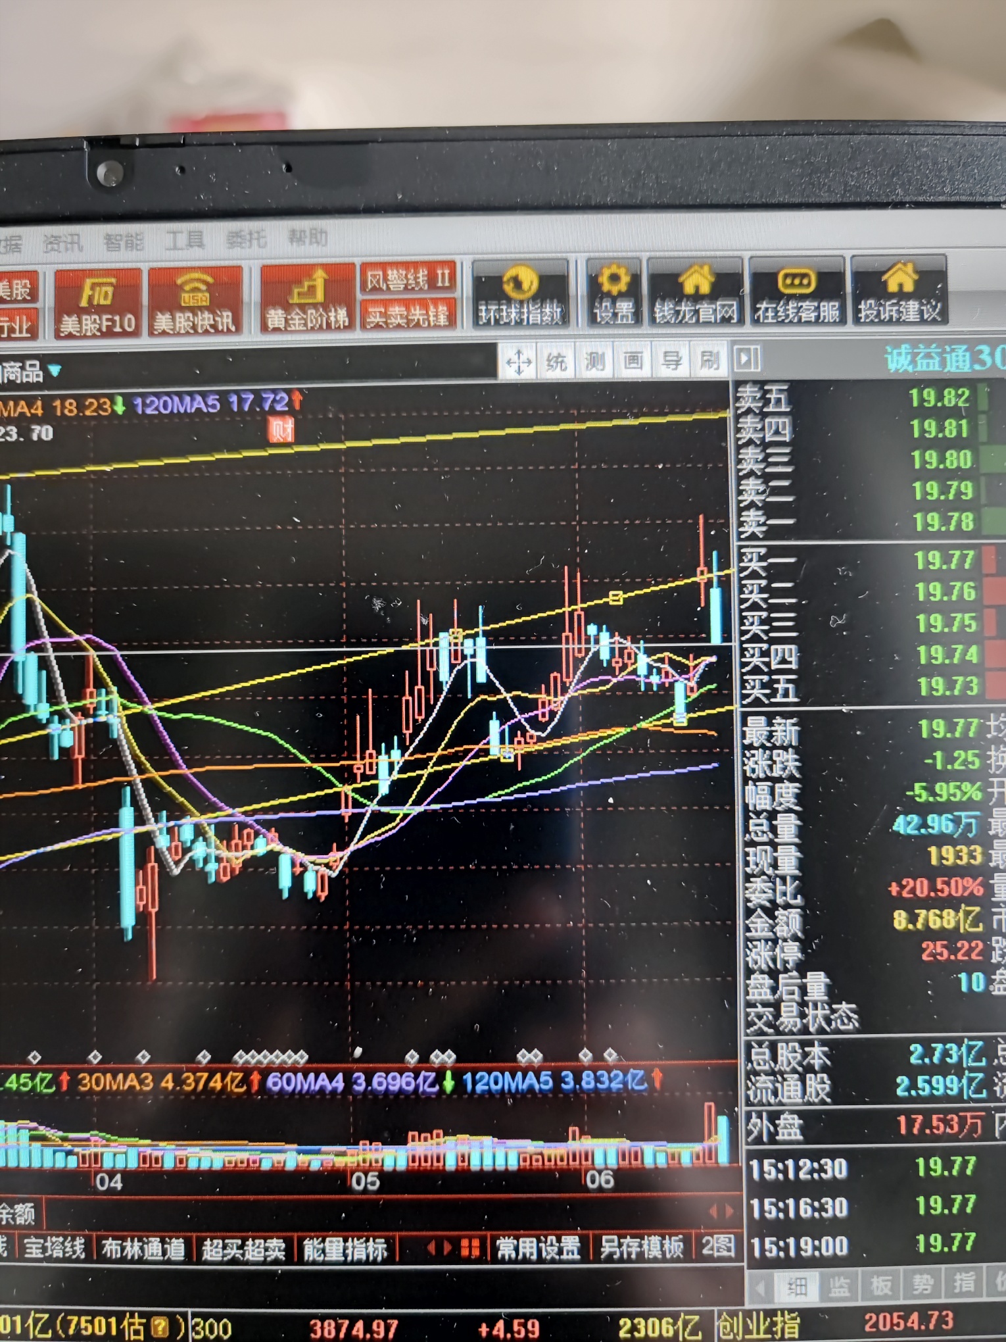
Task: Click the 统 statistics chart tool
Action: [556, 360]
